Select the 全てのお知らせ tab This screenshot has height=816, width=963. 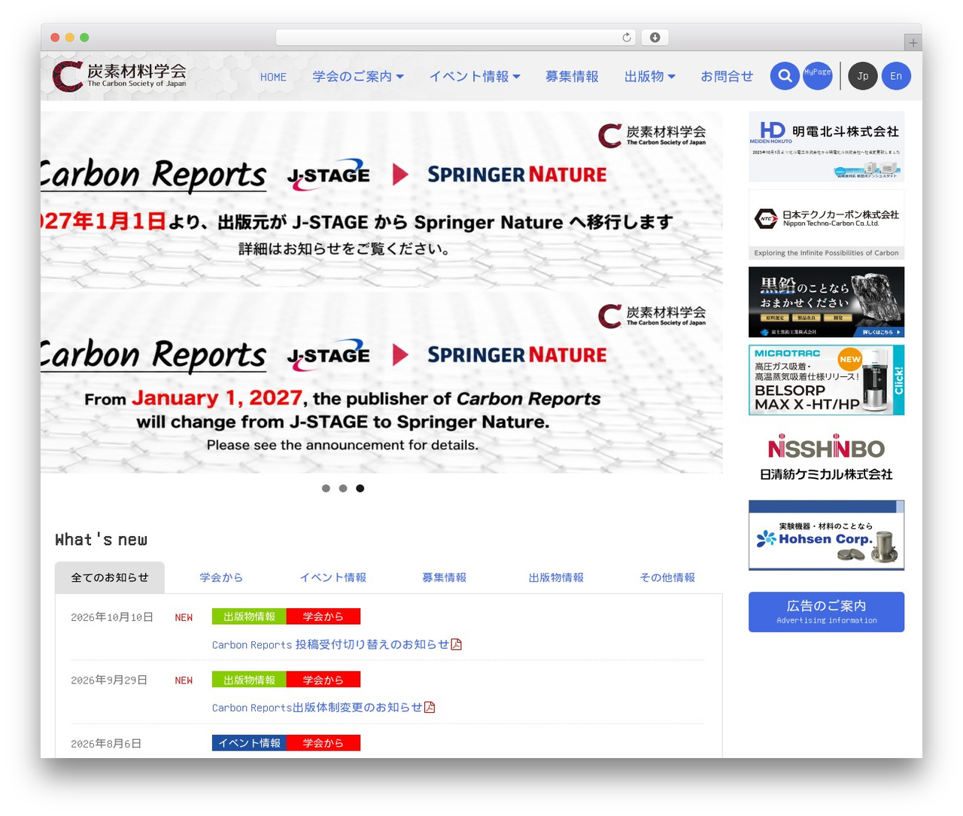coord(110,577)
